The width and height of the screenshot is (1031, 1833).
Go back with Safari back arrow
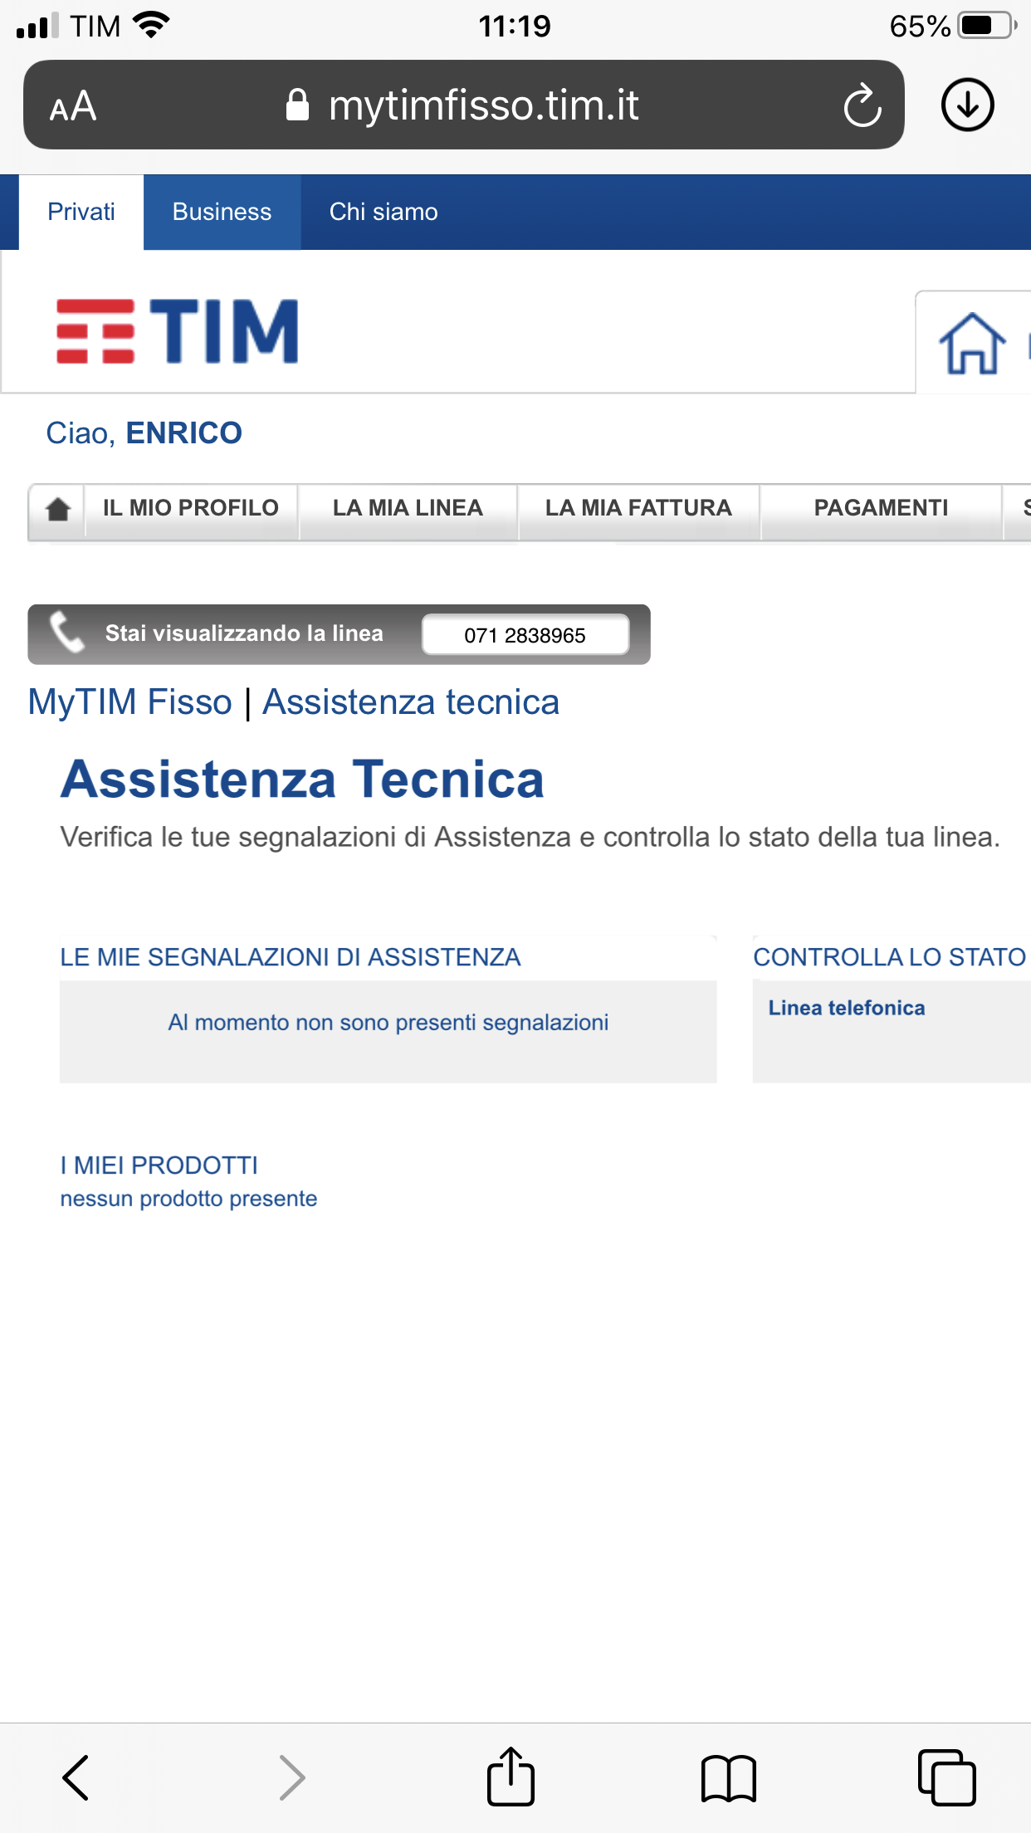tap(76, 1777)
